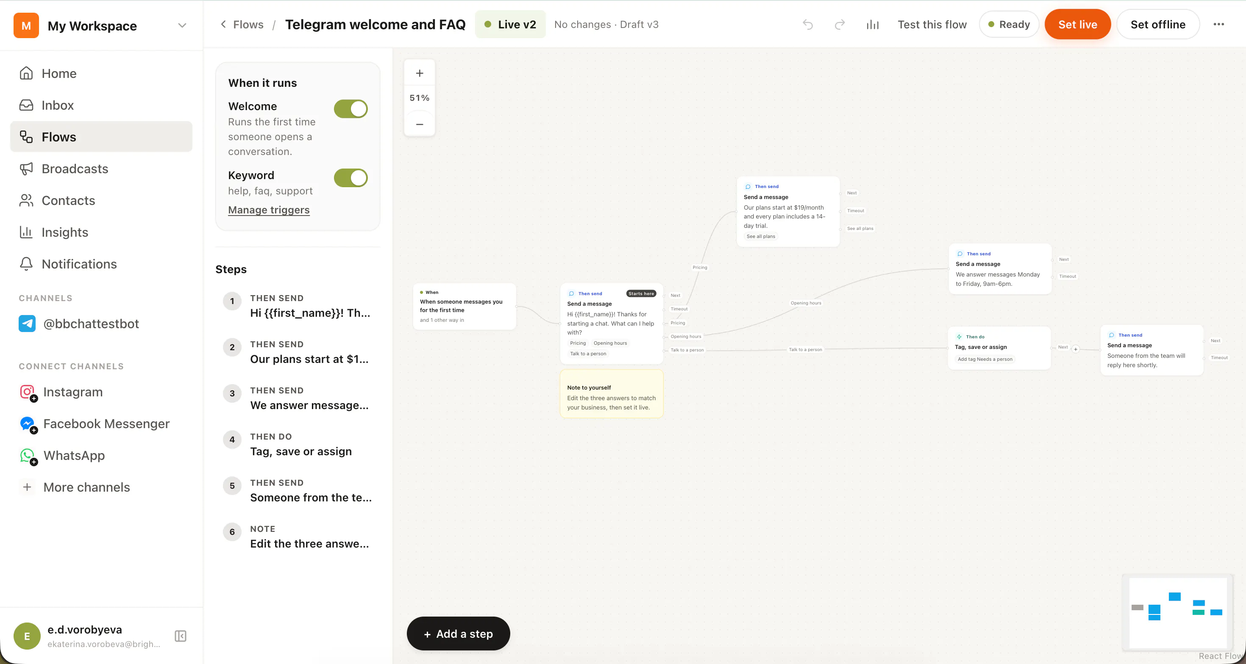1246x664 pixels.
Task: Zoom out with the minus button
Action: (x=420, y=124)
